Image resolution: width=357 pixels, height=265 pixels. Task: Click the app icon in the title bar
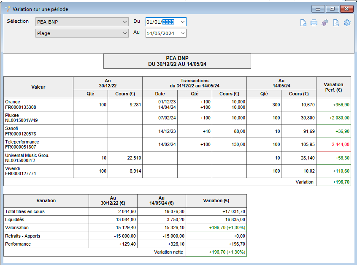(x=8, y=9)
